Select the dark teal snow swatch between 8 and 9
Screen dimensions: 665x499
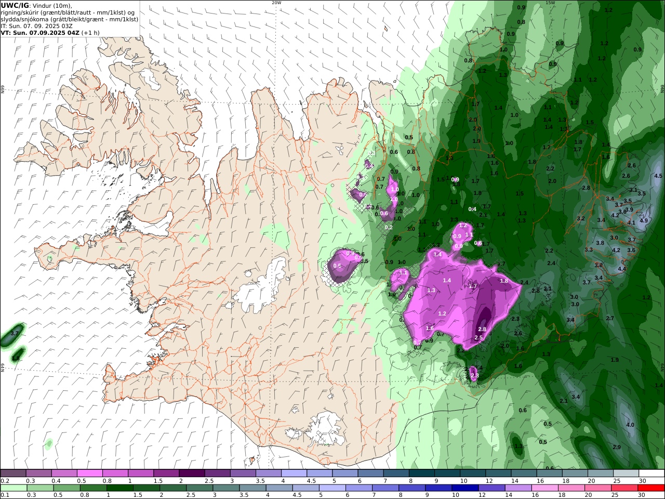(x=421, y=473)
